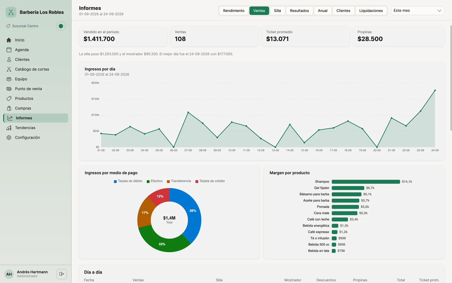Click the Compras shopping bag icon
Image resolution: width=452 pixels, height=283 pixels.
pos(9,108)
